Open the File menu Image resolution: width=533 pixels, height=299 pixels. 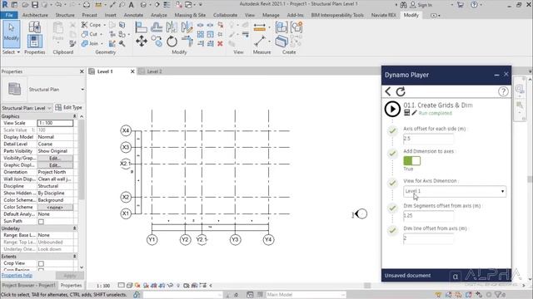point(9,15)
